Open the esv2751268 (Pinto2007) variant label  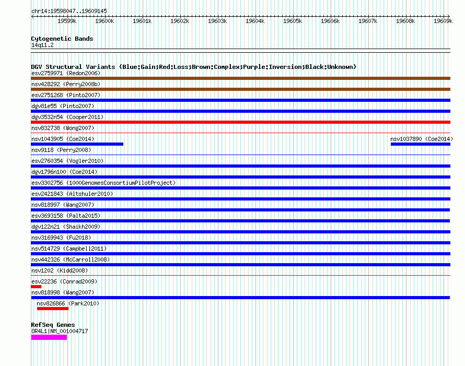coord(66,95)
